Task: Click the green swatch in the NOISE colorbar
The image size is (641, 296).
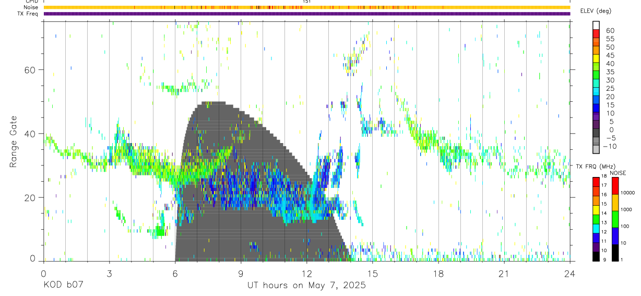Action: (x=615, y=219)
